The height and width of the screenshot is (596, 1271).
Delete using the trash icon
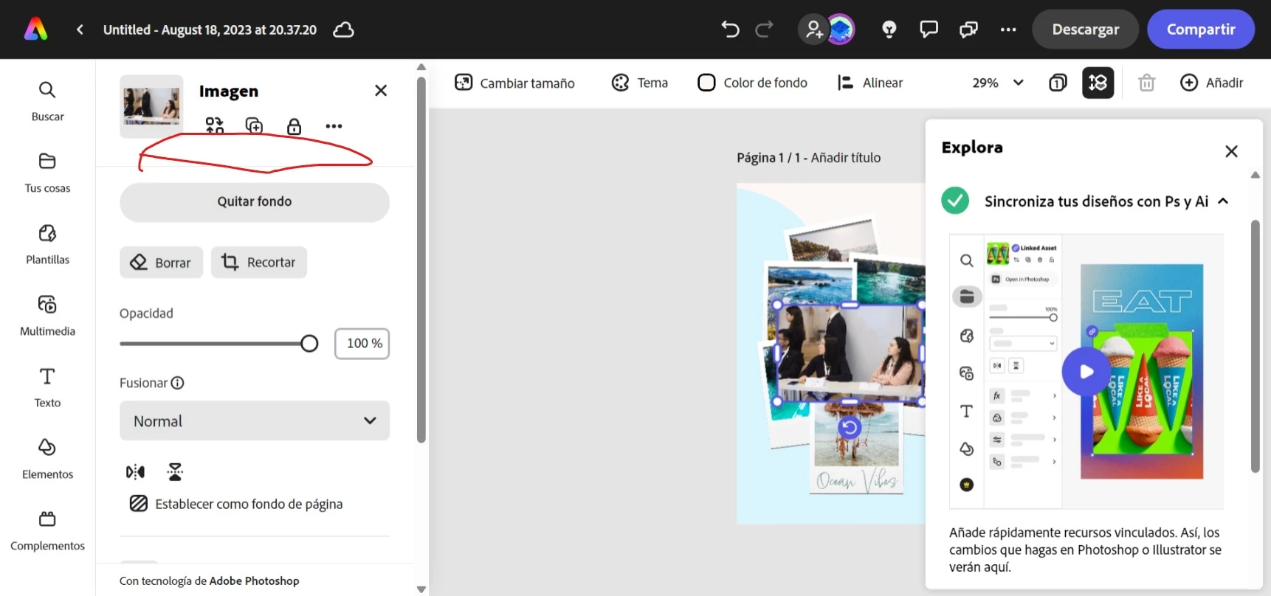pyautogui.click(x=1146, y=83)
